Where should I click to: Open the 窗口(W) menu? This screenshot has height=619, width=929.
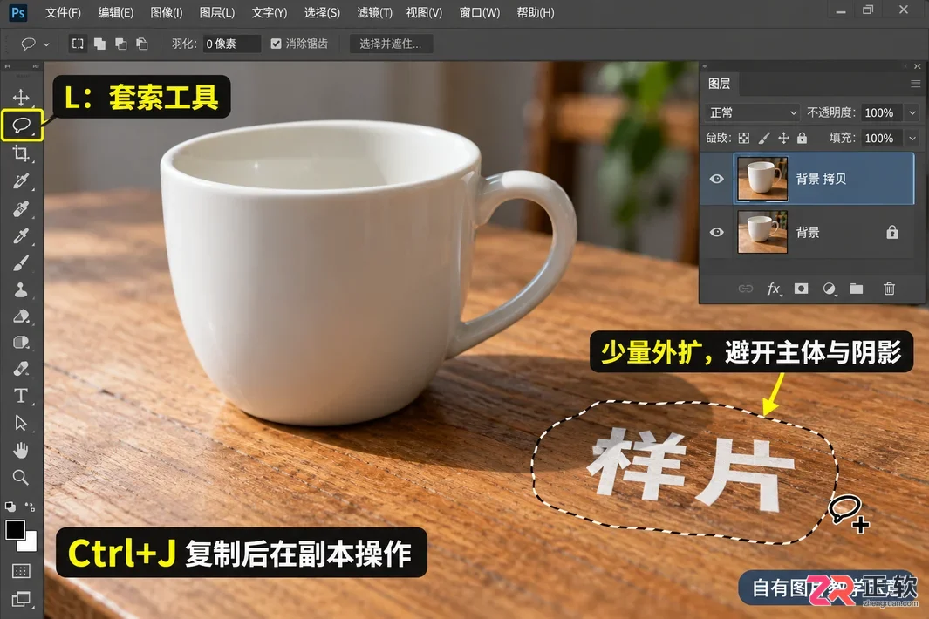point(479,12)
